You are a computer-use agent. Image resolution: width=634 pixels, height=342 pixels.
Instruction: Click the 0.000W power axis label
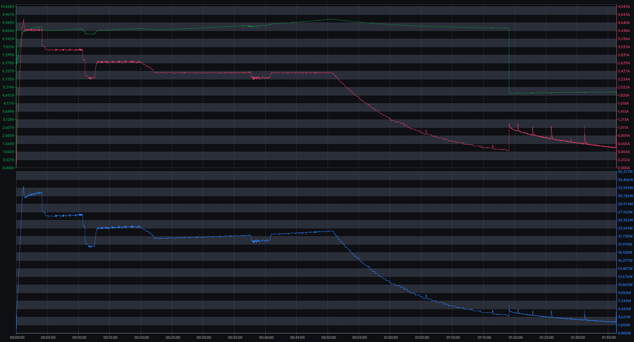[x=624, y=333]
